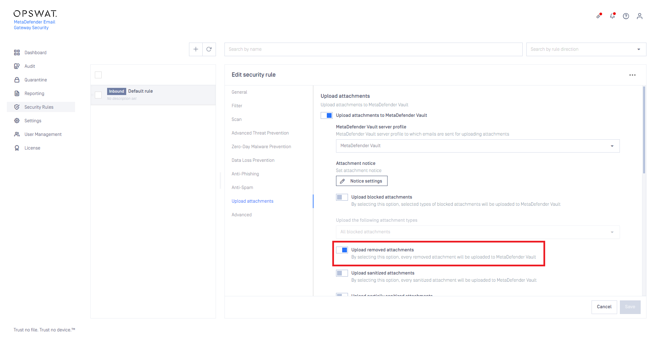This screenshot has height=344, width=655.
Task: Open Advanced Threat Prevention tab
Action: 260,133
